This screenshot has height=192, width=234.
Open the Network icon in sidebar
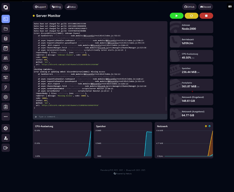pos(5,77)
